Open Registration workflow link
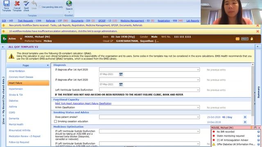Screen dimensions: 262x147 pyautogui.click(x=164, y=21)
